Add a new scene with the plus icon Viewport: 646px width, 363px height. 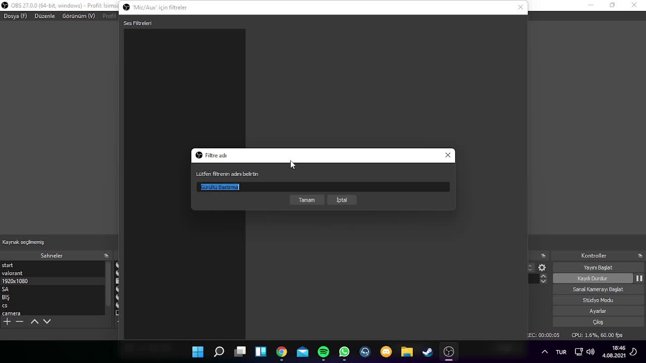click(7, 321)
